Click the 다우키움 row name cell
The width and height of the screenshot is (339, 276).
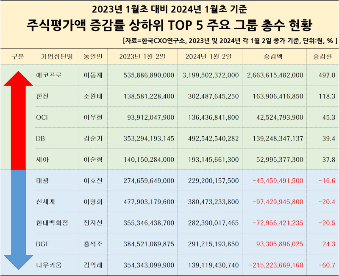(x=57, y=265)
